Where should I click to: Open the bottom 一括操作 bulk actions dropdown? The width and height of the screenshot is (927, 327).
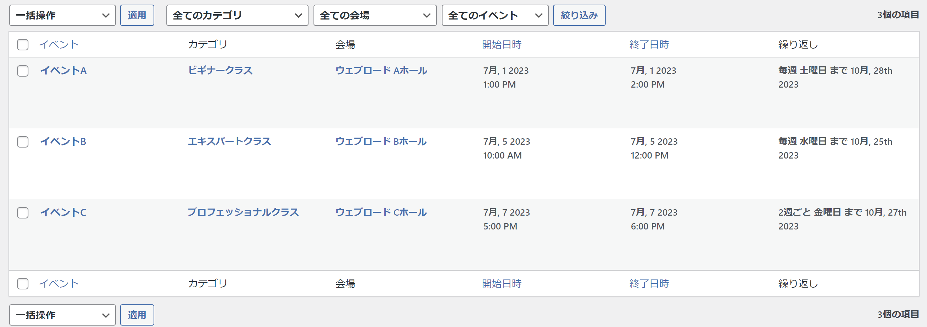coord(62,315)
